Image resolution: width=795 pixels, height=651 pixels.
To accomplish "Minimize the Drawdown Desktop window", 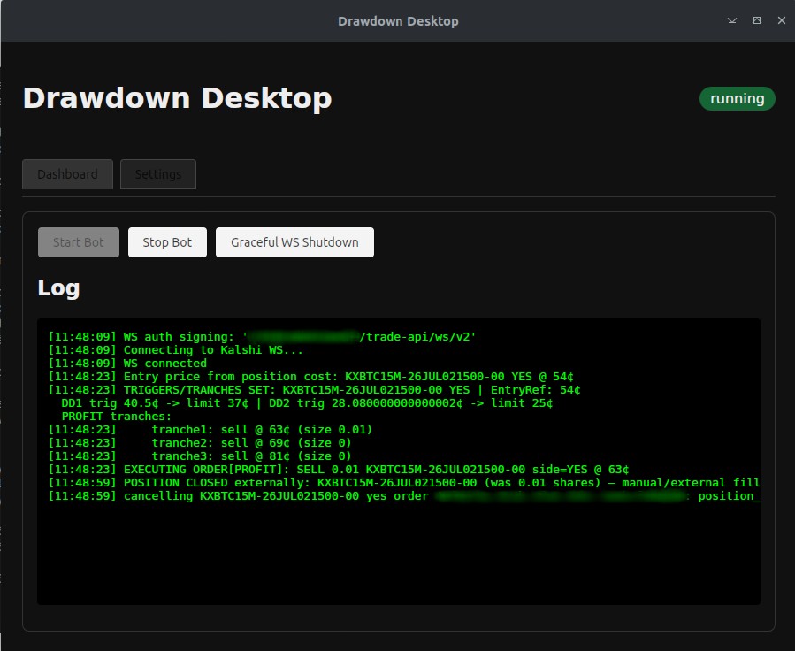I will pyautogui.click(x=731, y=20).
